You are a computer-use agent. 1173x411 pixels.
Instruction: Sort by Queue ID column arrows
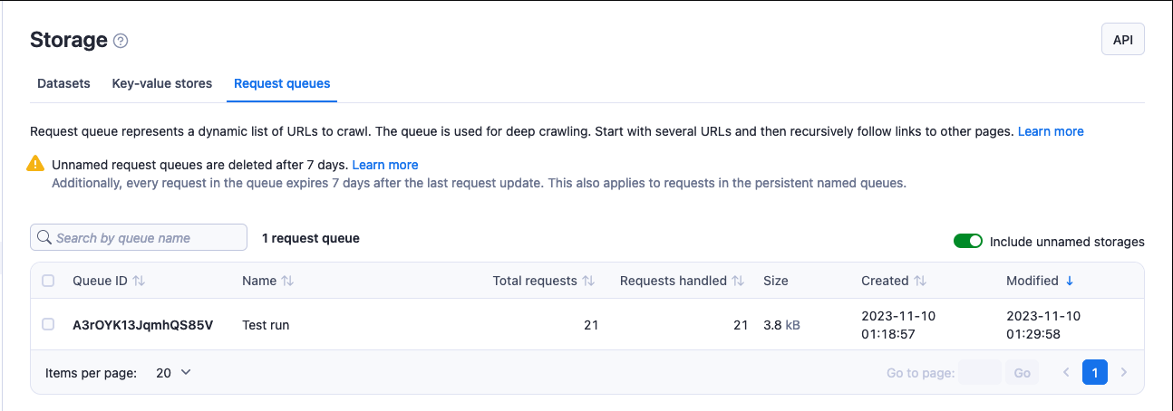139,281
